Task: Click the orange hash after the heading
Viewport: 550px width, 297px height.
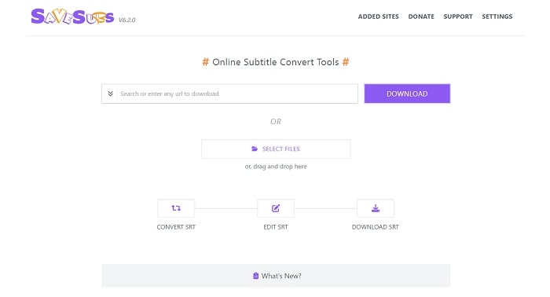Action: pos(346,62)
